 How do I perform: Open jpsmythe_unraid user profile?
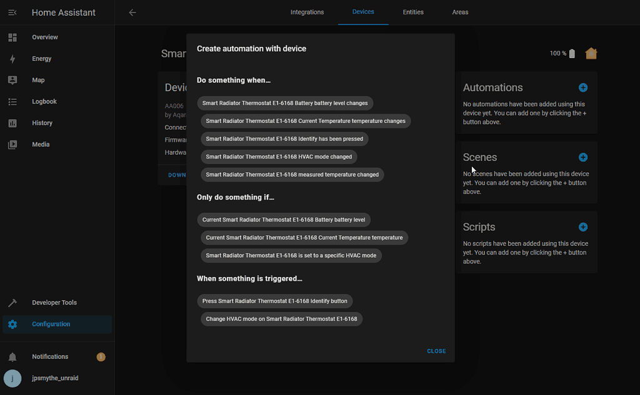(x=55, y=378)
